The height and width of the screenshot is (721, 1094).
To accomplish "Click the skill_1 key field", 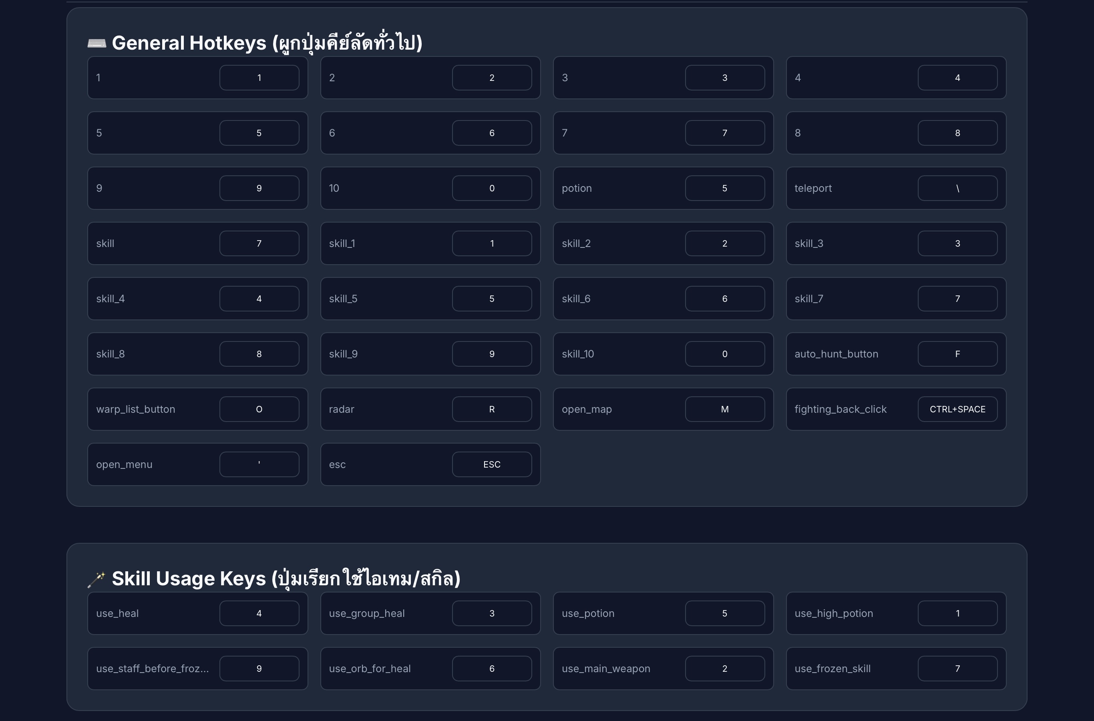I will (492, 243).
